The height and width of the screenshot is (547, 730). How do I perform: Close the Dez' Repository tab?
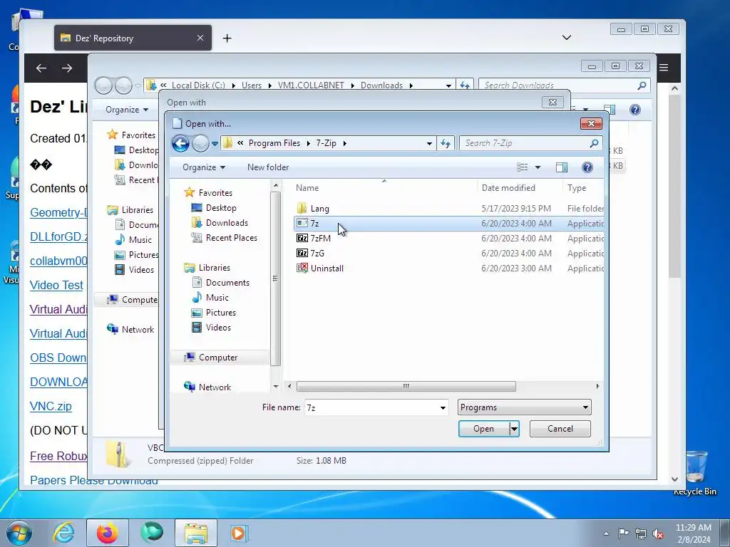tap(200, 38)
